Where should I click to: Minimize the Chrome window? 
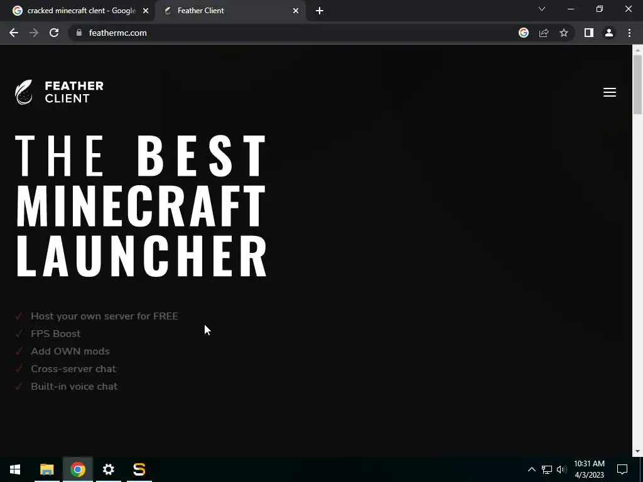[570, 9]
